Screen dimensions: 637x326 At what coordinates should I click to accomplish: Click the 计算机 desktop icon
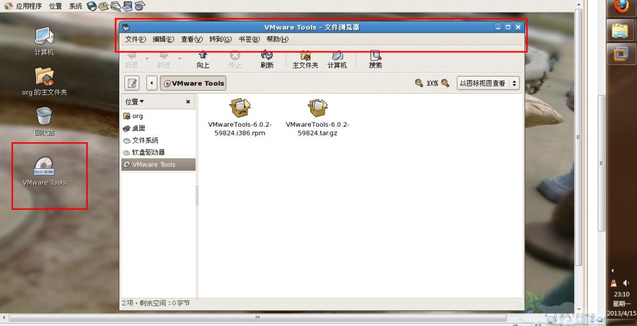[44, 42]
